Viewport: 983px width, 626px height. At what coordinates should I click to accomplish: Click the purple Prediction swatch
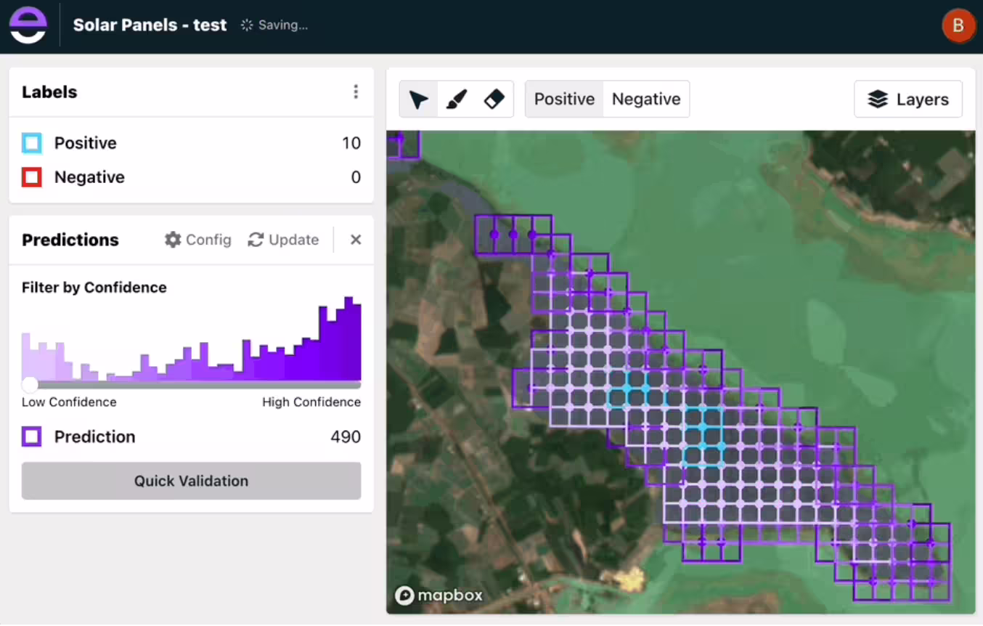(x=32, y=436)
